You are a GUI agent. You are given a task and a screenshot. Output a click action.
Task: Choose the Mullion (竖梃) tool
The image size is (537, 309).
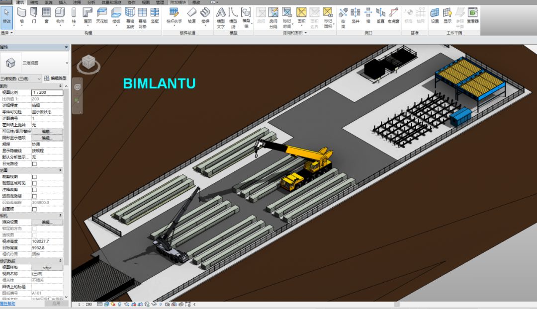155,16
